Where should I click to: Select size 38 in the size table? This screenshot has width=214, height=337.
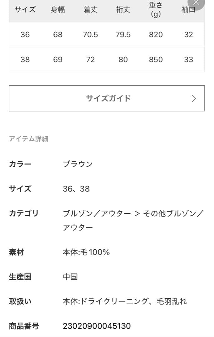(25, 59)
